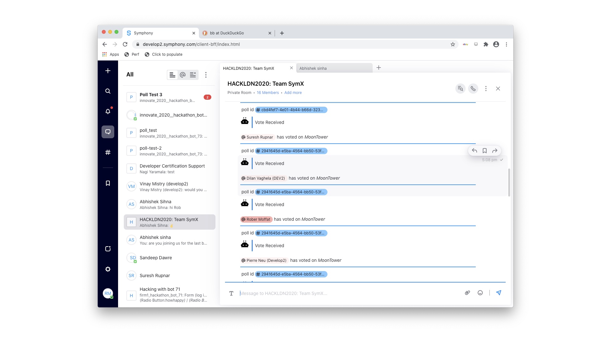Select the HACKLDN2020: Team SymX tab
611x344 pixels.
[255, 68]
